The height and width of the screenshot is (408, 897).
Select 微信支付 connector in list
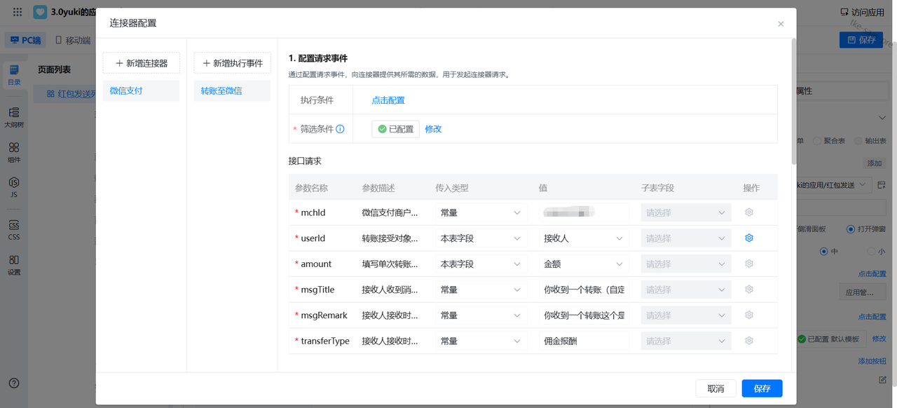click(141, 90)
